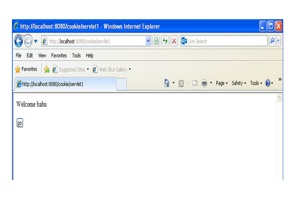288x216 pixels.
Task: Expand the address bar history dropdown
Action: pos(148,41)
